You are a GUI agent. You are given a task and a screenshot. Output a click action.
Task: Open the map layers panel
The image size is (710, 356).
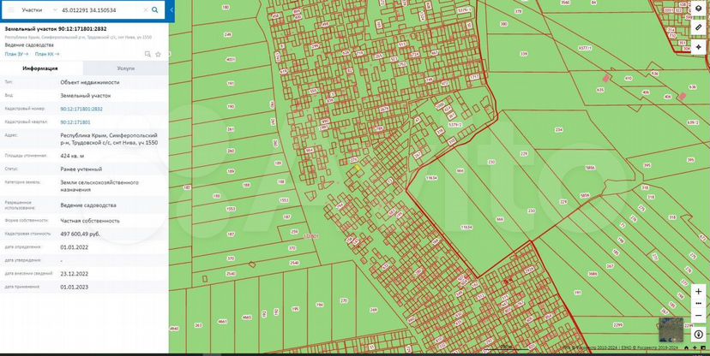[699, 10]
